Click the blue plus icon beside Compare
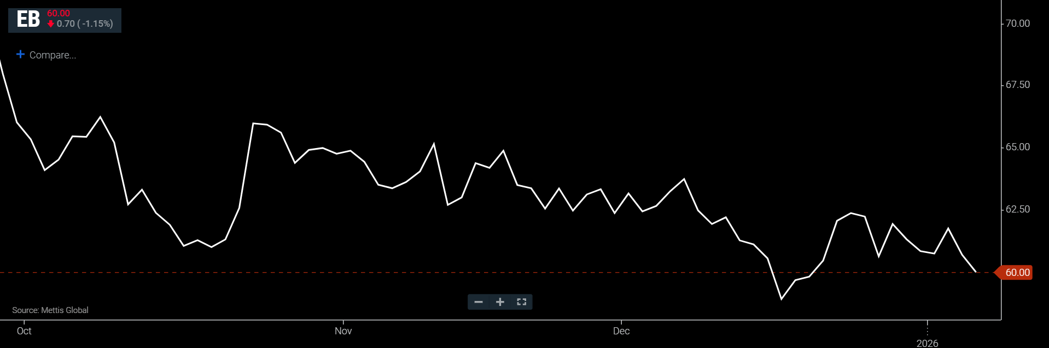 pyautogui.click(x=21, y=54)
